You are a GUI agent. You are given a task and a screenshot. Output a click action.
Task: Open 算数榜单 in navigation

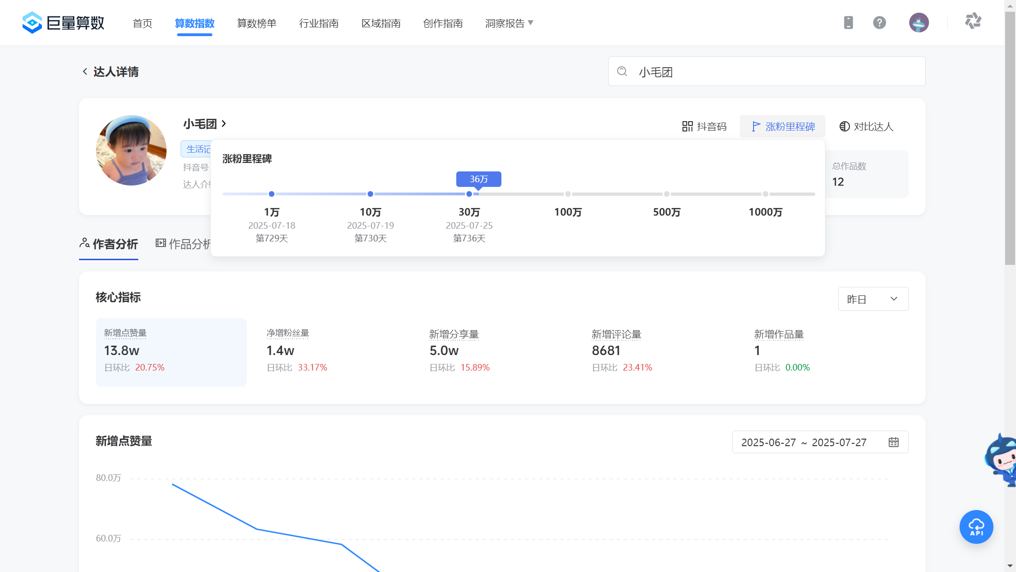pos(257,23)
